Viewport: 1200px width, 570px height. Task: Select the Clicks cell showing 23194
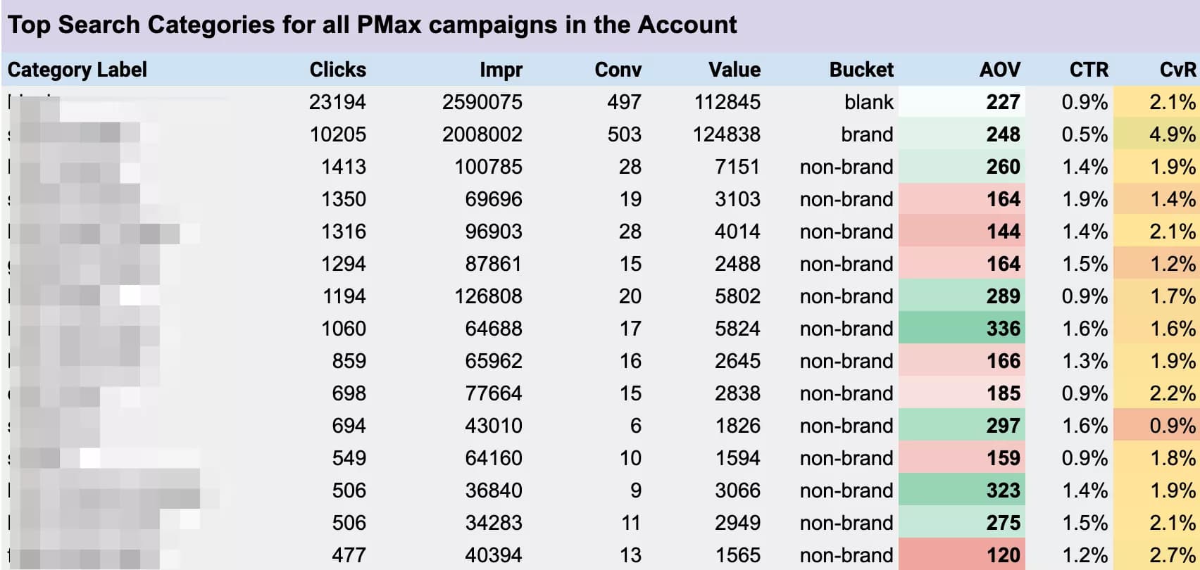pos(337,102)
